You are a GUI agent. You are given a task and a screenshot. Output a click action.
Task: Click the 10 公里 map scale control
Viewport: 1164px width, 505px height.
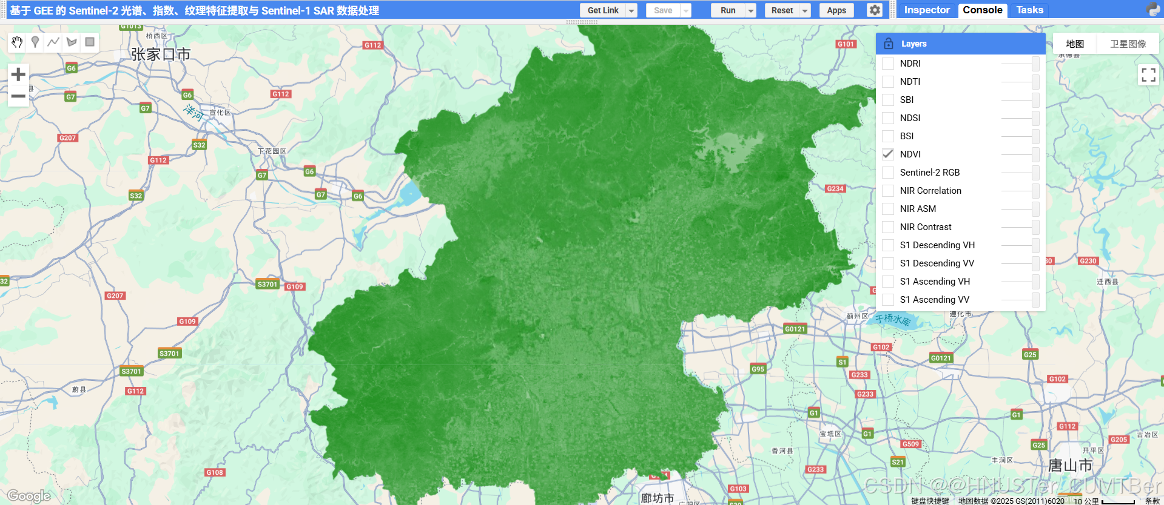tap(1104, 501)
